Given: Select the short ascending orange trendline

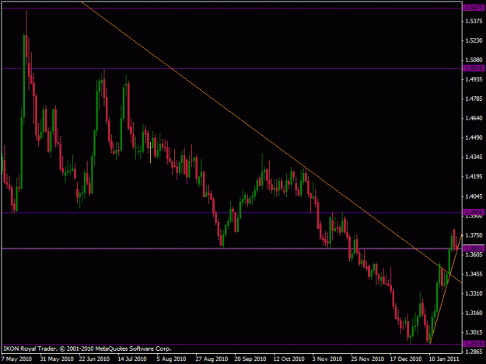Looking at the screenshot, I should (x=446, y=289).
